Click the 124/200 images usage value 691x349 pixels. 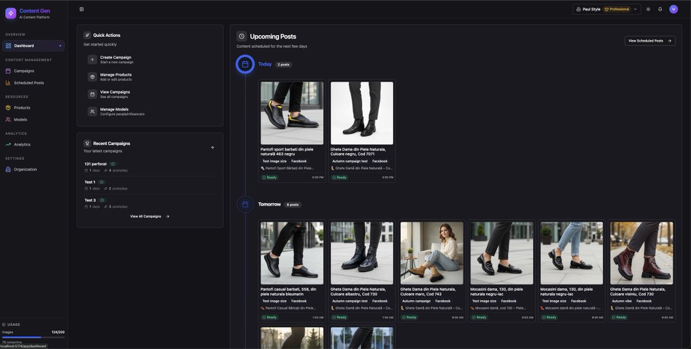pos(58,332)
